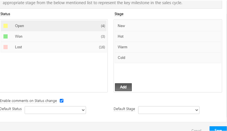
Task: Pick the Cold stage item
Action: (168, 58)
